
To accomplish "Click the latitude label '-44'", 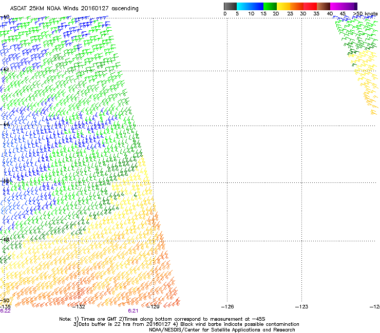I will tap(5, 124).
